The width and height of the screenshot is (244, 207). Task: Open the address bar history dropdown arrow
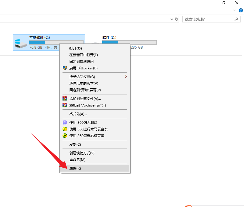pos(171,19)
